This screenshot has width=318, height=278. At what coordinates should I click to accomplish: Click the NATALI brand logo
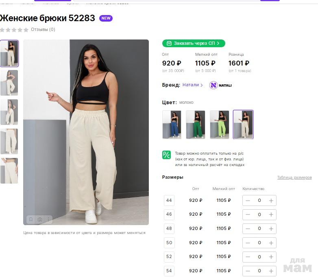tap(220, 85)
